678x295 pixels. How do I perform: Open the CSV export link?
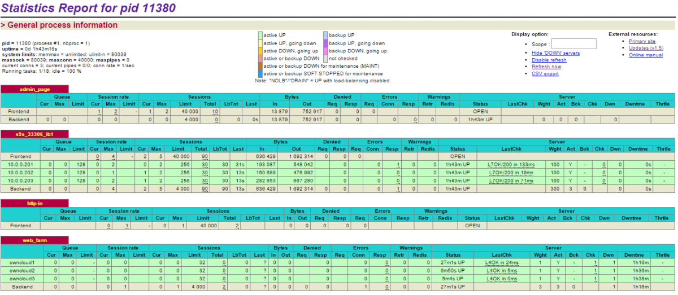pos(545,74)
